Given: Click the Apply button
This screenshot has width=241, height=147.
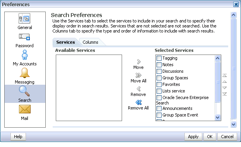Looking at the screenshot, I should (x=193, y=137).
